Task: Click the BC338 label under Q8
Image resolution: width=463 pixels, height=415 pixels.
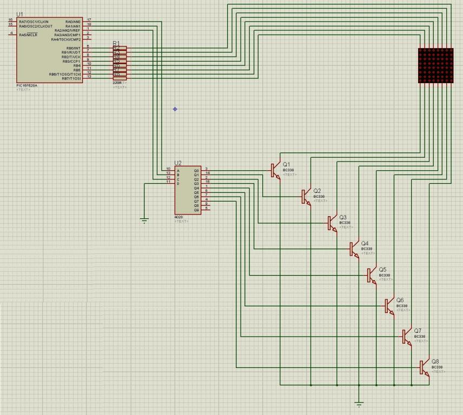Action: pyautogui.click(x=437, y=367)
